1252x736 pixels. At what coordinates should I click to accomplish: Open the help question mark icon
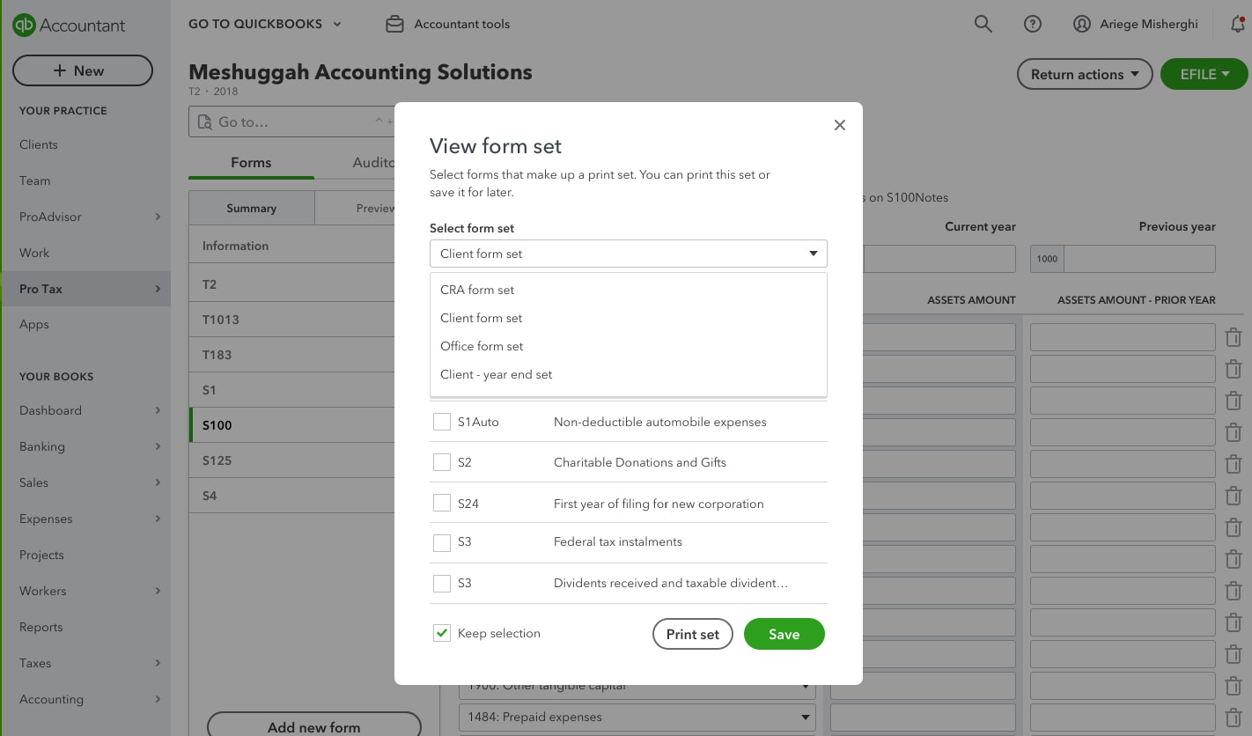[x=1033, y=25]
